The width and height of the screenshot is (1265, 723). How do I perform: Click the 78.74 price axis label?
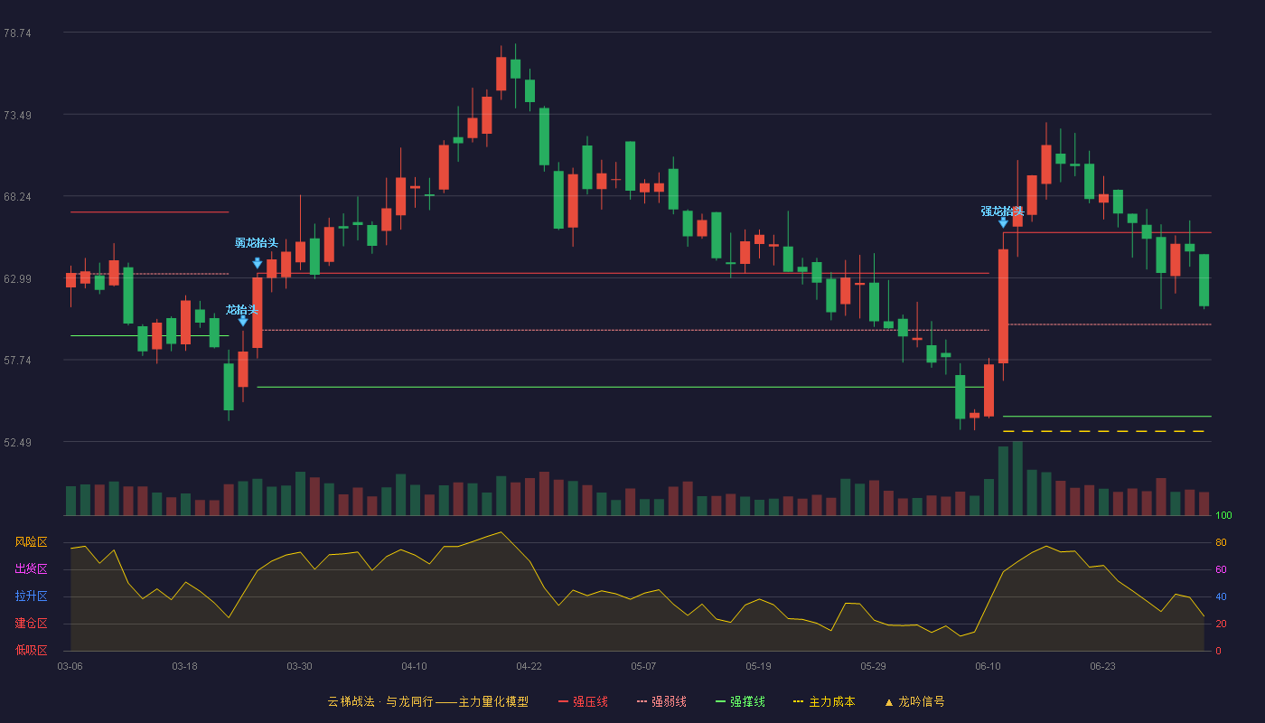click(x=17, y=33)
